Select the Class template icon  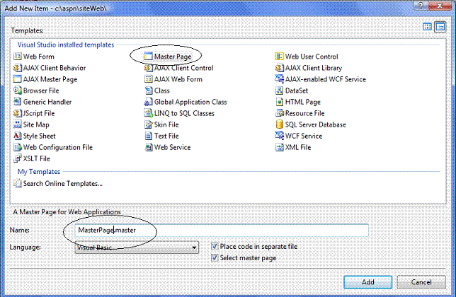click(148, 91)
